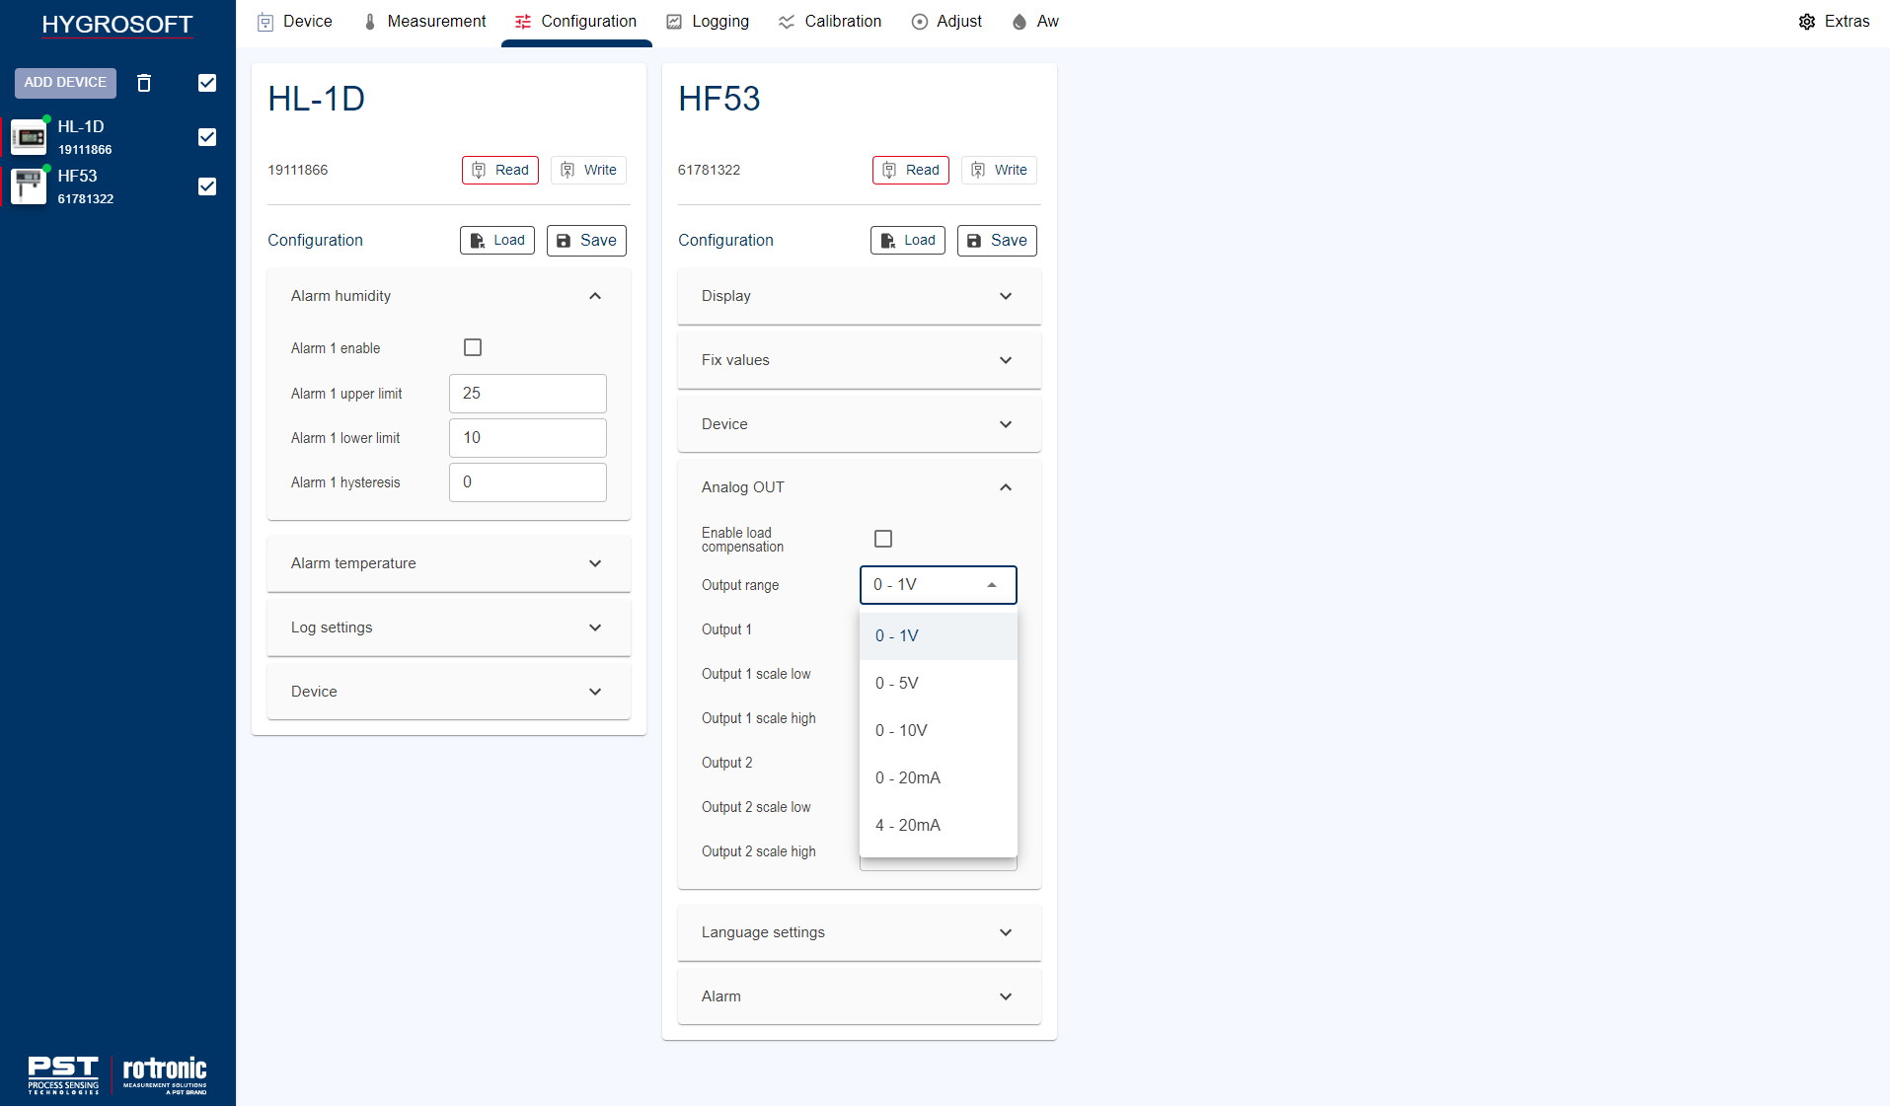The height and width of the screenshot is (1106, 1890).
Task: Expand the HF53 Alarm section
Action: coord(860,996)
